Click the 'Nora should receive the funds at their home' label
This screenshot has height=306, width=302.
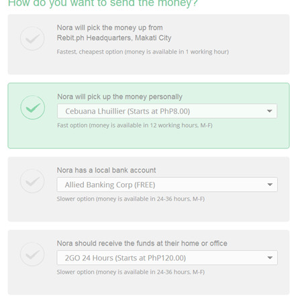(x=142, y=243)
